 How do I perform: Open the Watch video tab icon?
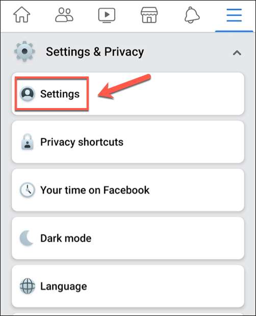pos(107,15)
